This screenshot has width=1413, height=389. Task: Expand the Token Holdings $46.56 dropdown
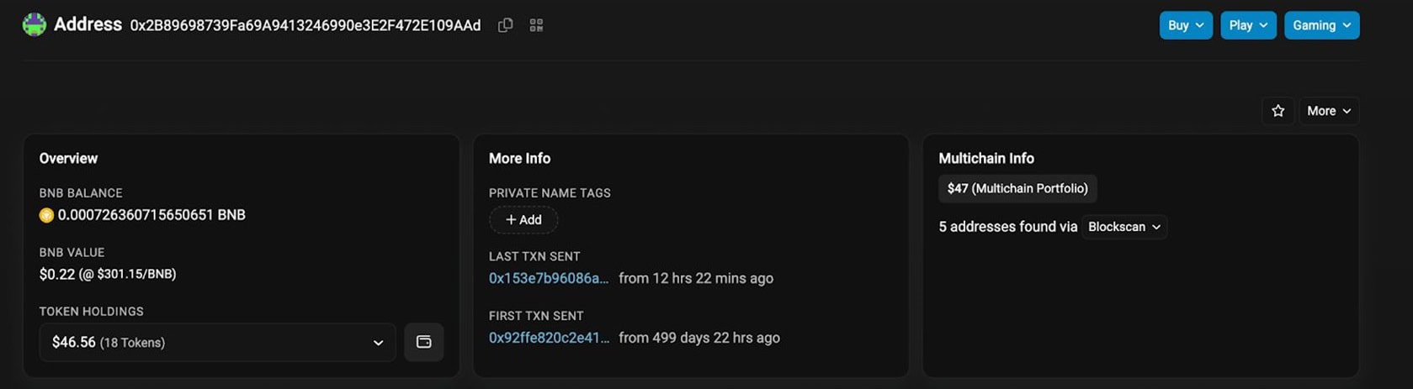(x=217, y=342)
